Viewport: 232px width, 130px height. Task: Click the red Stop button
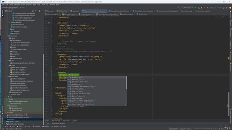[x=208, y=8]
